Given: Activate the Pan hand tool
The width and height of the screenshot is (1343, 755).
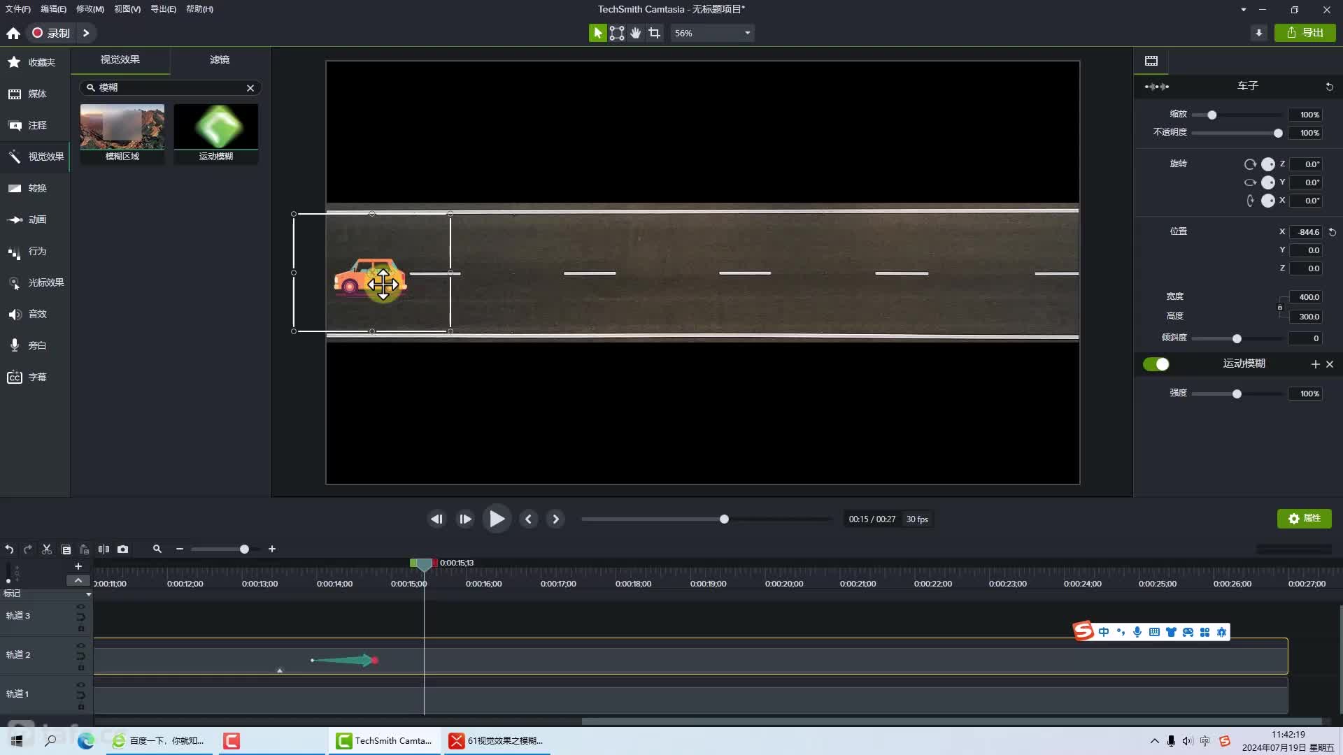Looking at the screenshot, I should pyautogui.click(x=636, y=33).
